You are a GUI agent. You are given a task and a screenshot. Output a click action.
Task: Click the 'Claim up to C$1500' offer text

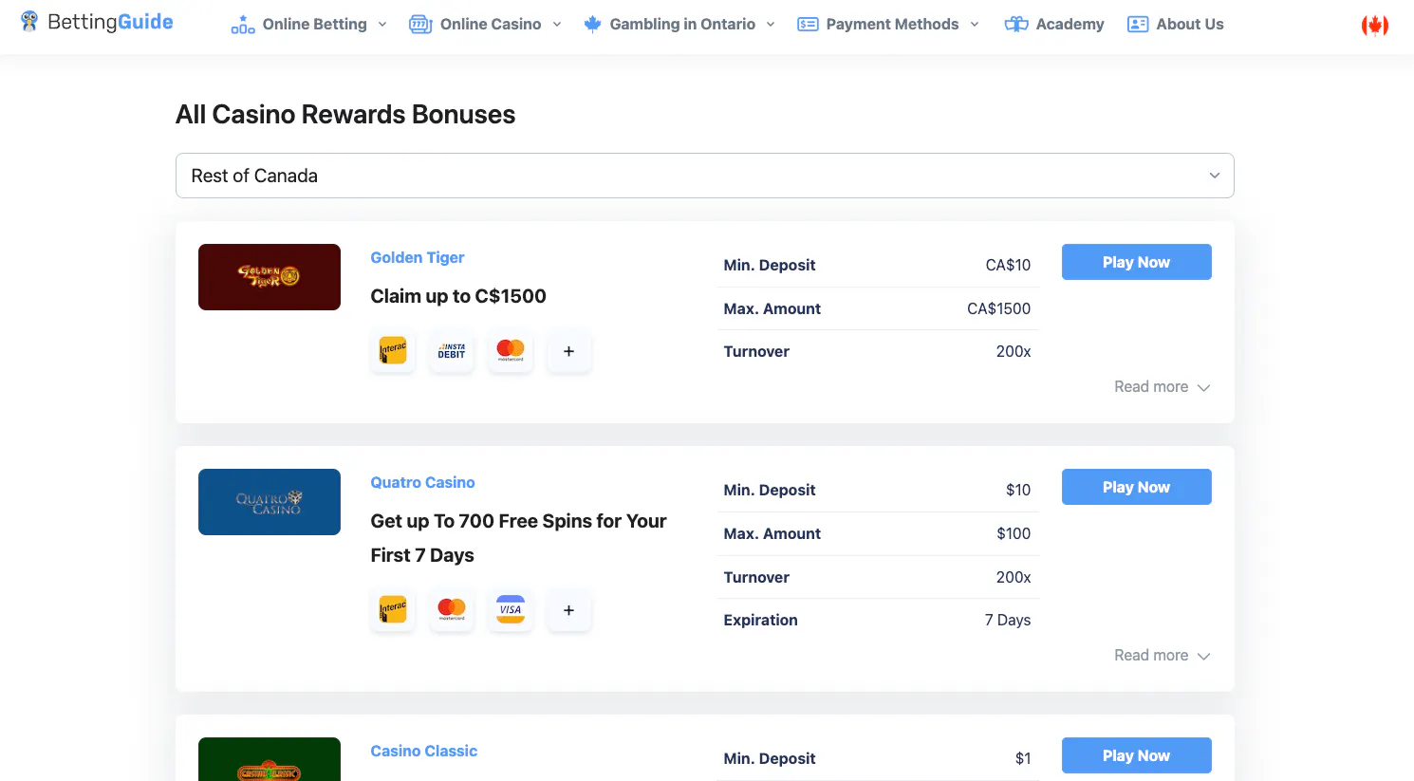pyautogui.click(x=458, y=296)
